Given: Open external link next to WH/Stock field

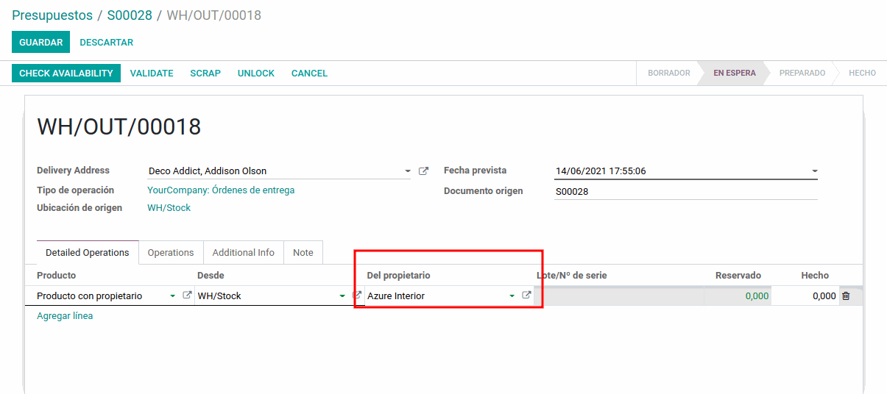Looking at the screenshot, I should click(x=357, y=295).
